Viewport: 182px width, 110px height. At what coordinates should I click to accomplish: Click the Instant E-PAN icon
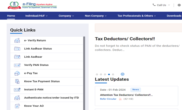click(17, 90)
